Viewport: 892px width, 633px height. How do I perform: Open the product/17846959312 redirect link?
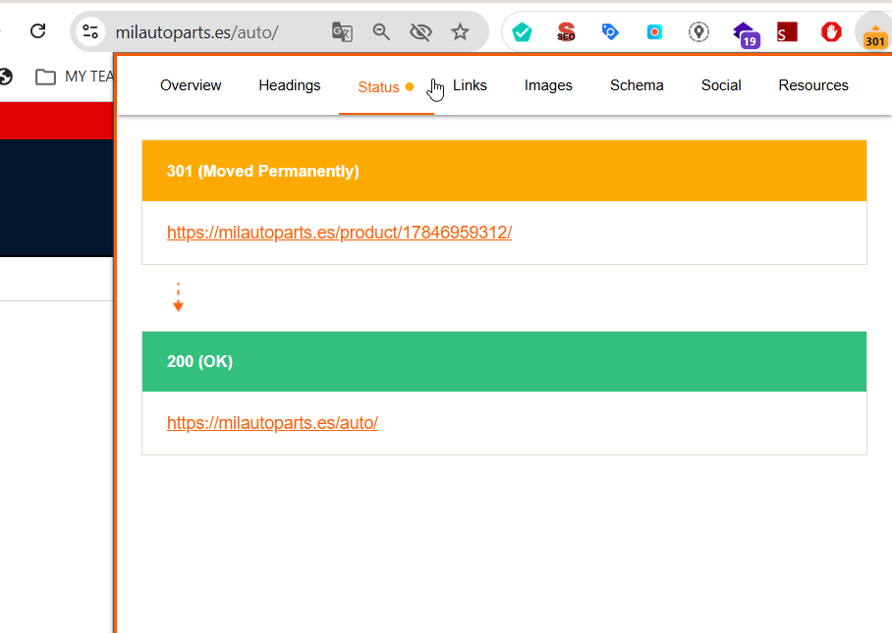point(339,233)
